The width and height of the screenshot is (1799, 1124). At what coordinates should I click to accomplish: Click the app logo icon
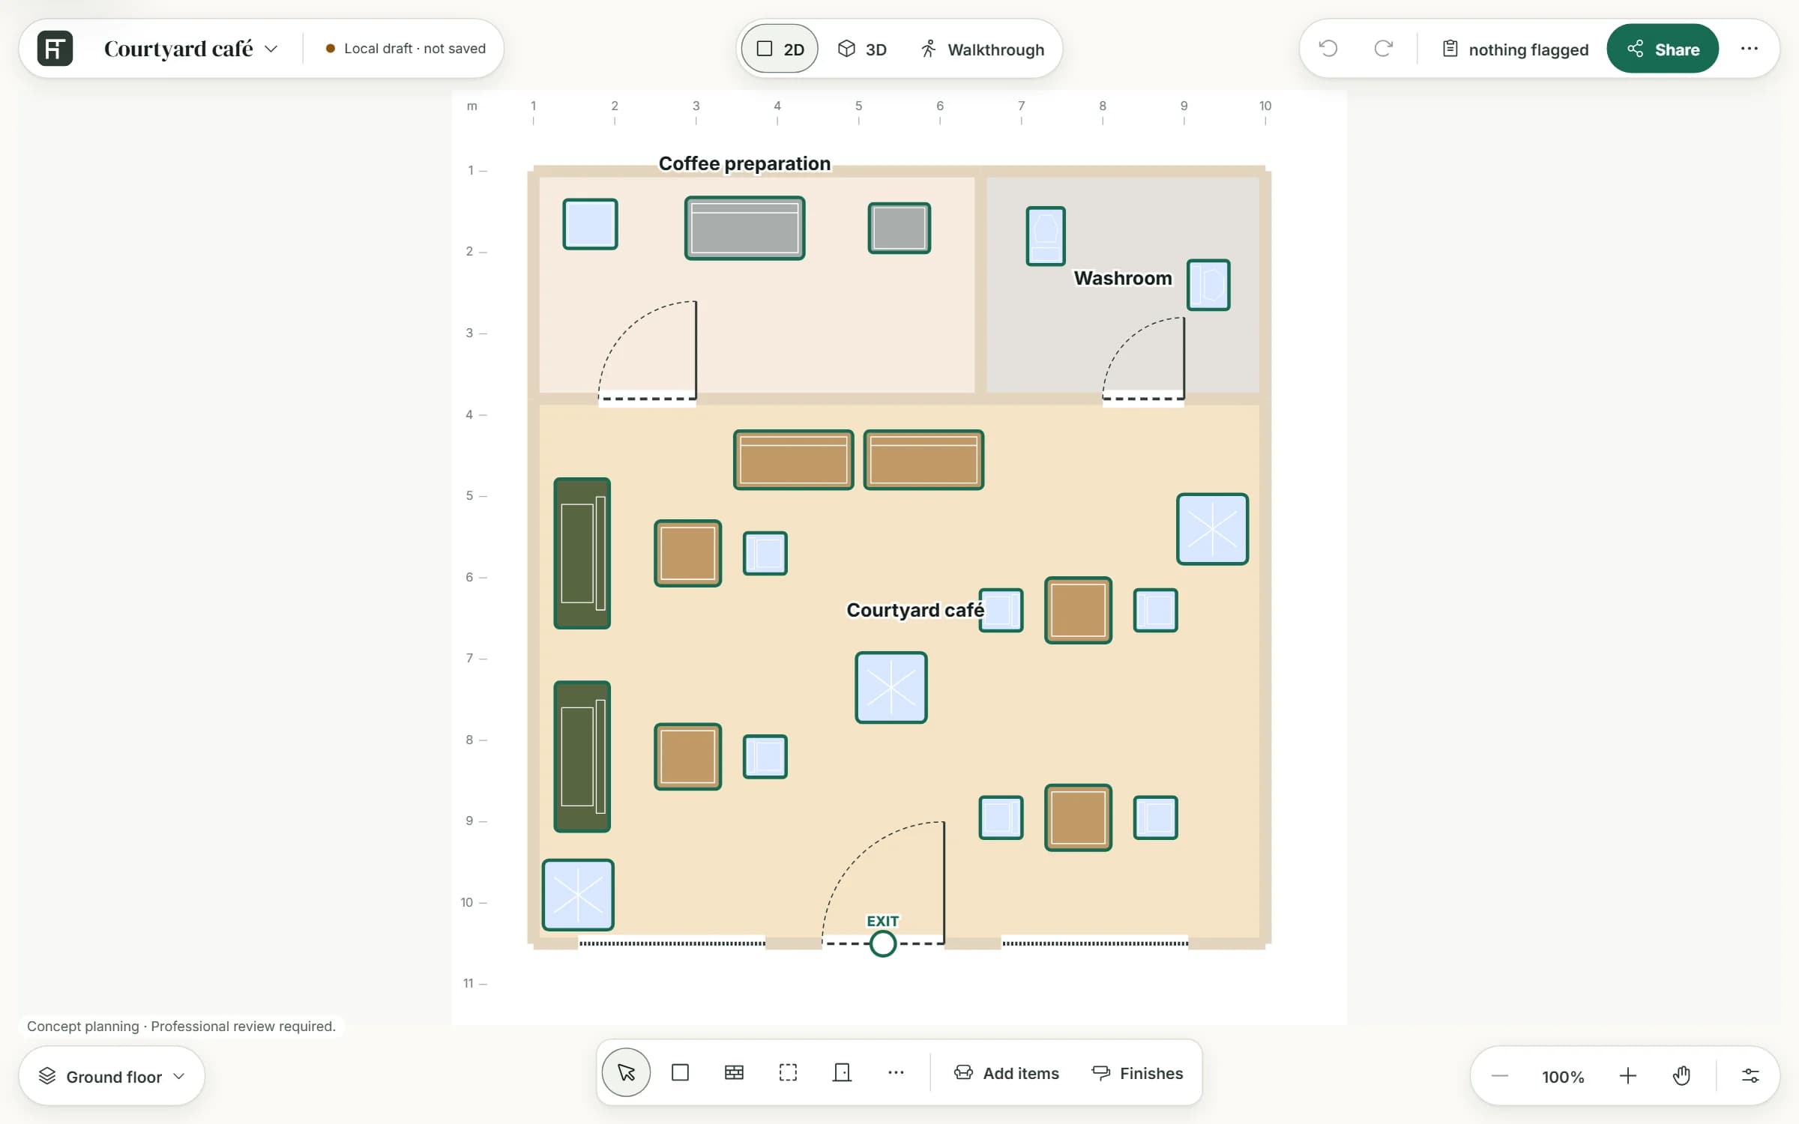[x=55, y=49]
